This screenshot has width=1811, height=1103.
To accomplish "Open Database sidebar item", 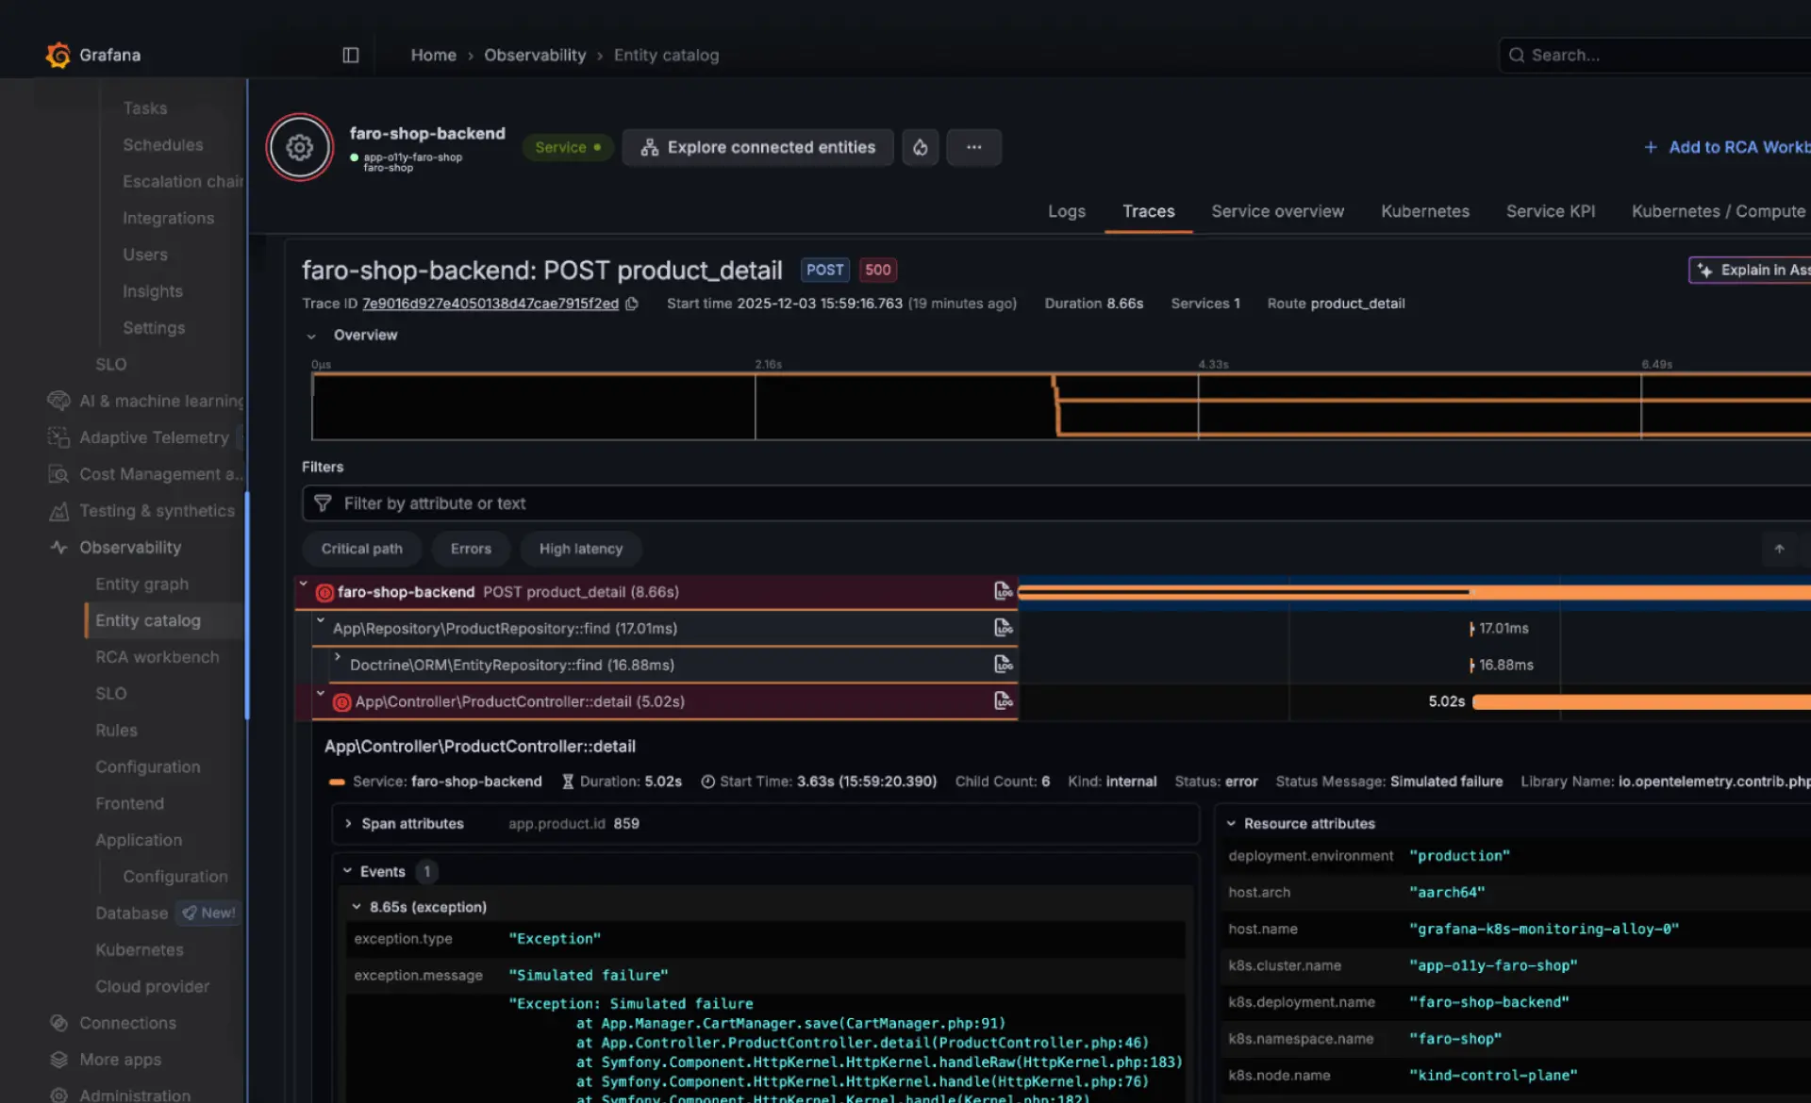I will click(131, 914).
